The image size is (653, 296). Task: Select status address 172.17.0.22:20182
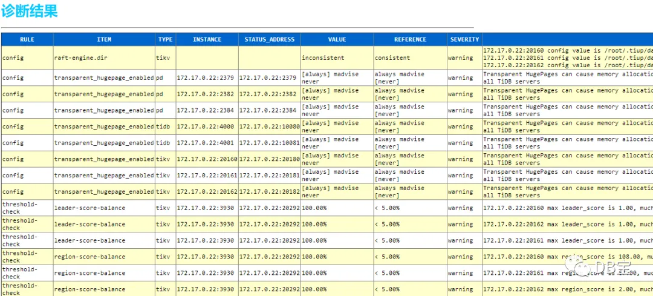(270, 192)
